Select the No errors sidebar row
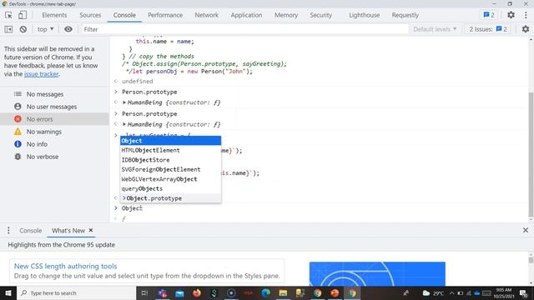534x300 pixels. 54,119
